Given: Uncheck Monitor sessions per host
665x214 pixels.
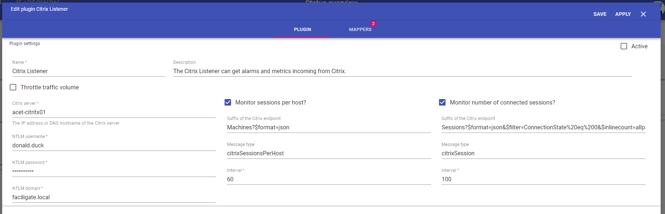Looking at the screenshot, I should coord(228,102).
